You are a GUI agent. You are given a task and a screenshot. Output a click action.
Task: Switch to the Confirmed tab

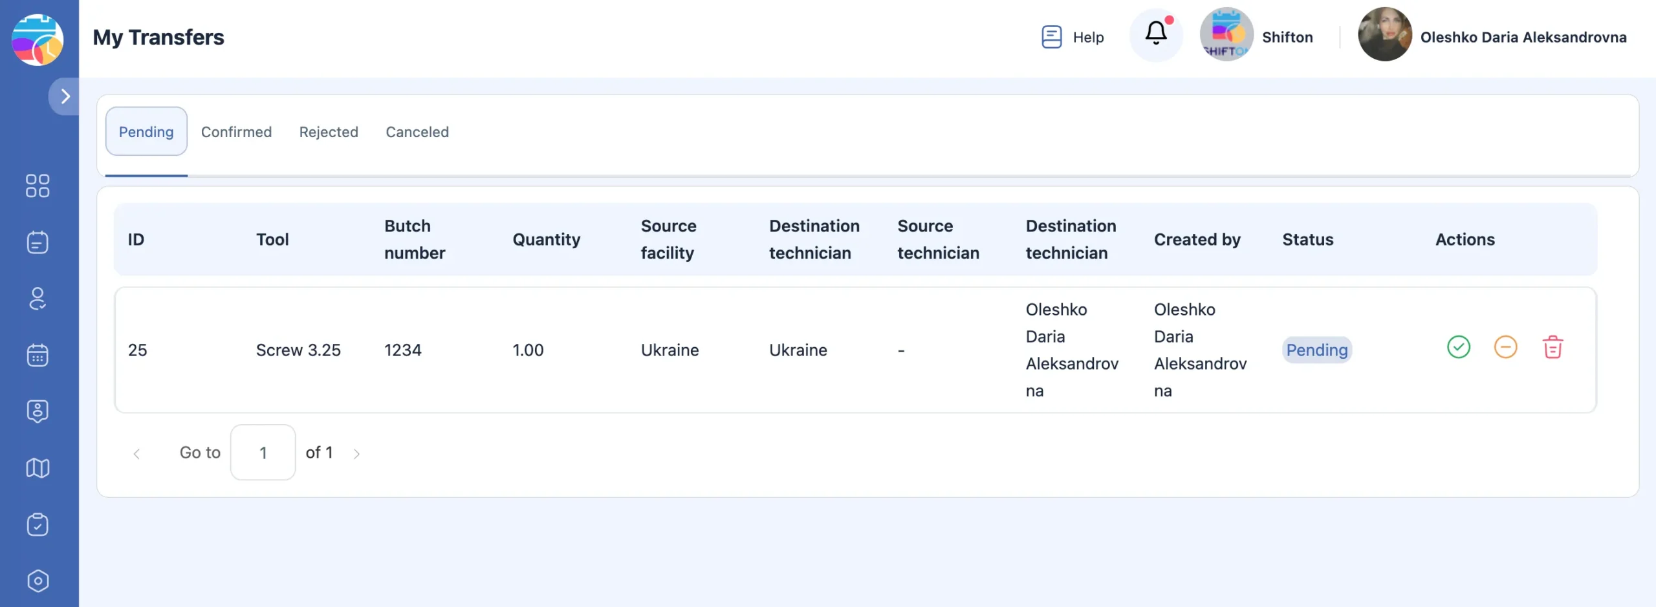point(236,132)
